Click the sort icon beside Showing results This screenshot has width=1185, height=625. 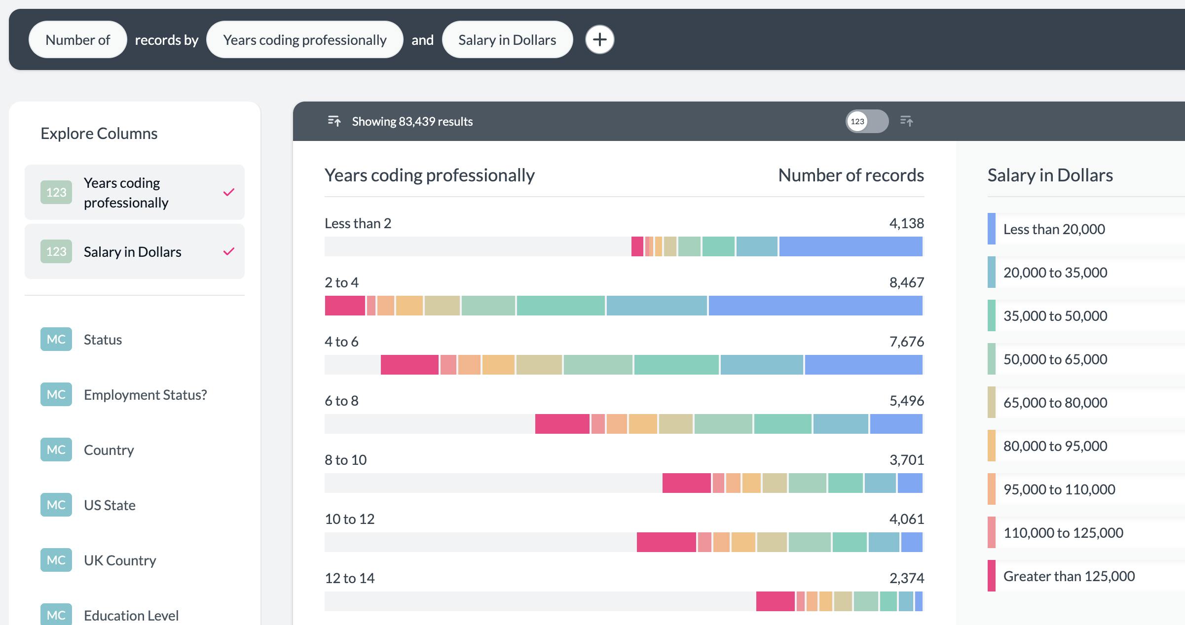[x=334, y=121]
